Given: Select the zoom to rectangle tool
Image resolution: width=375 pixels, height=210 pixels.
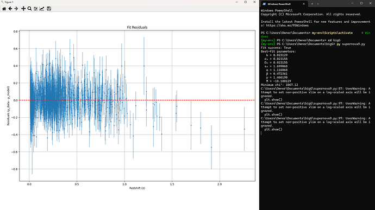Looking at the screenshot, I should coord(29,9).
